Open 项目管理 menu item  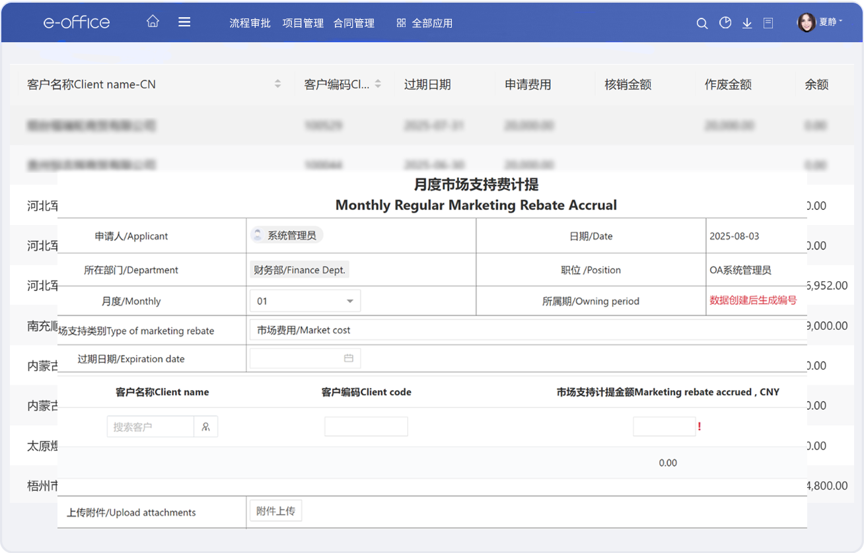[303, 23]
